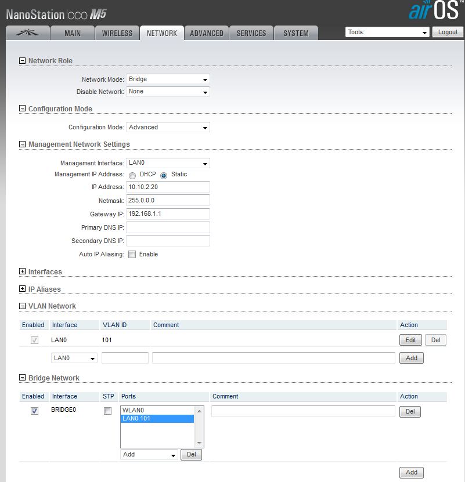The height and width of the screenshot is (482, 465).
Task: Delete the LAN0 VLAN 101 entry
Action: pyautogui.click(x=435, y=340)
